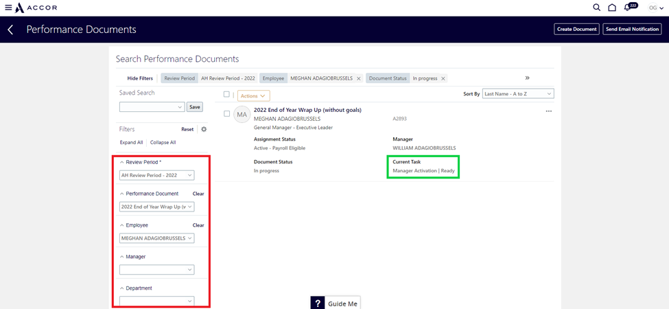
Task: Show more filter chips with double chevron
Action: [528, 78]
